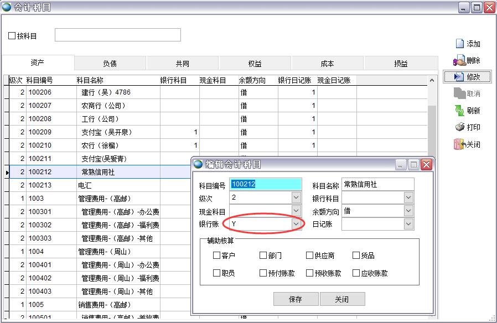Check the 客户 auxiliary accounting box

coord(217,256)
